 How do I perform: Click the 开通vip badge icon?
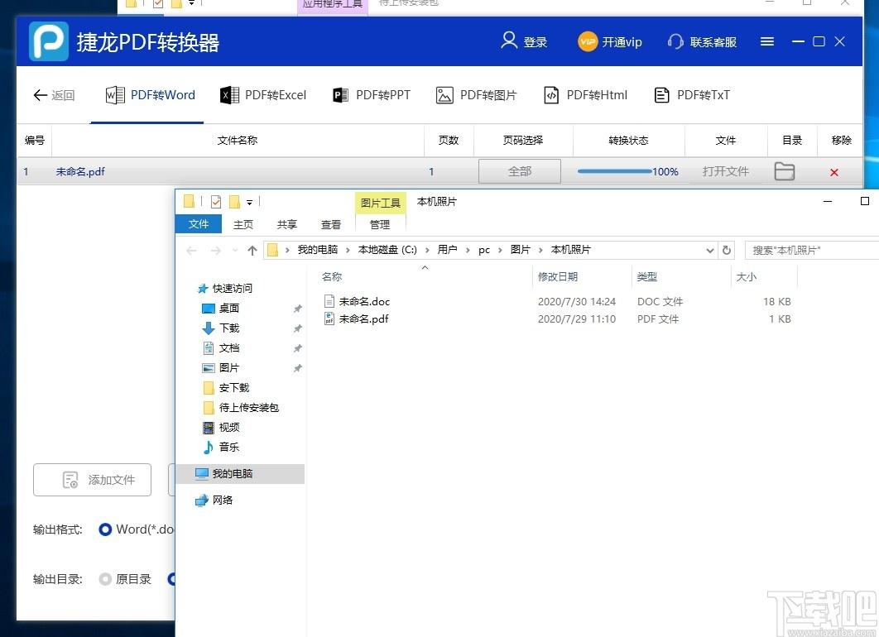(588, 41)
